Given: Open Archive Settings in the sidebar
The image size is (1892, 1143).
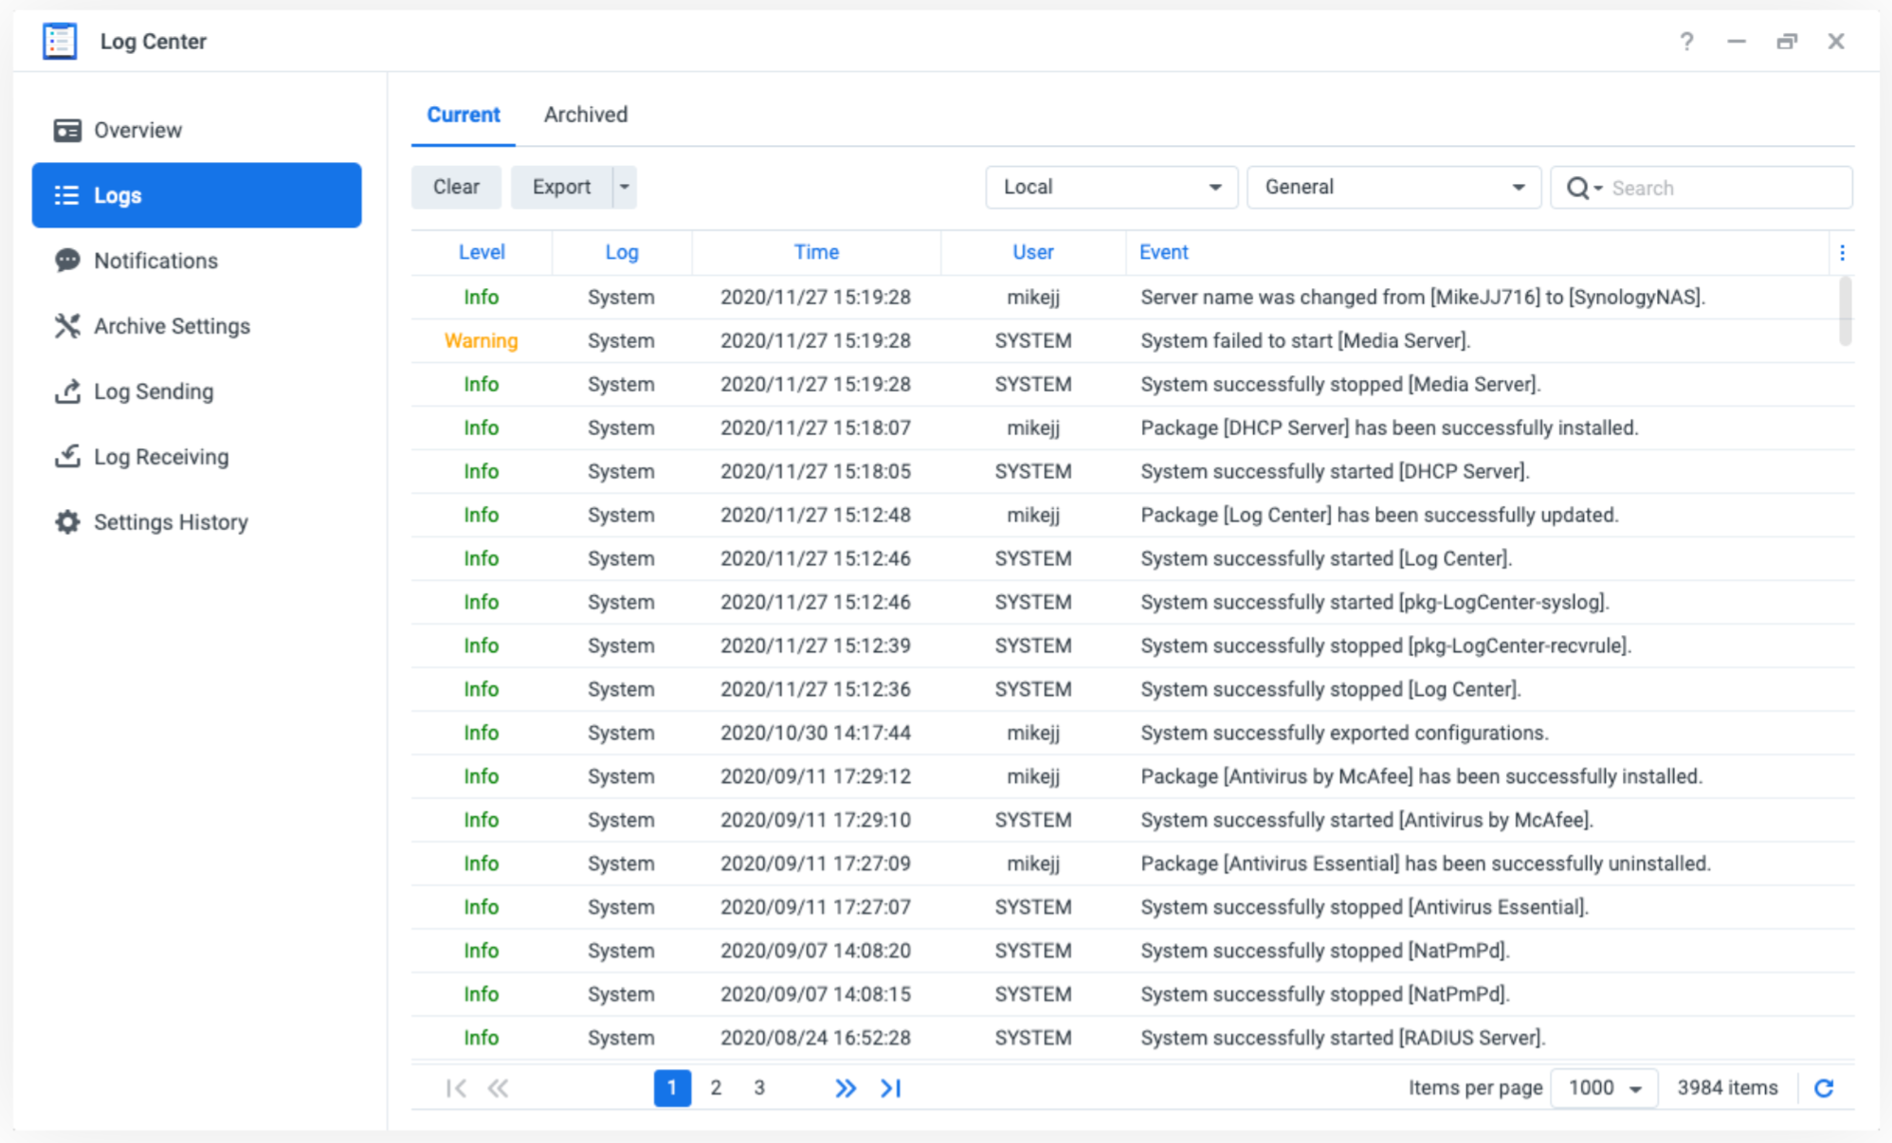Looking at the screenshot, I should (197, 326).
